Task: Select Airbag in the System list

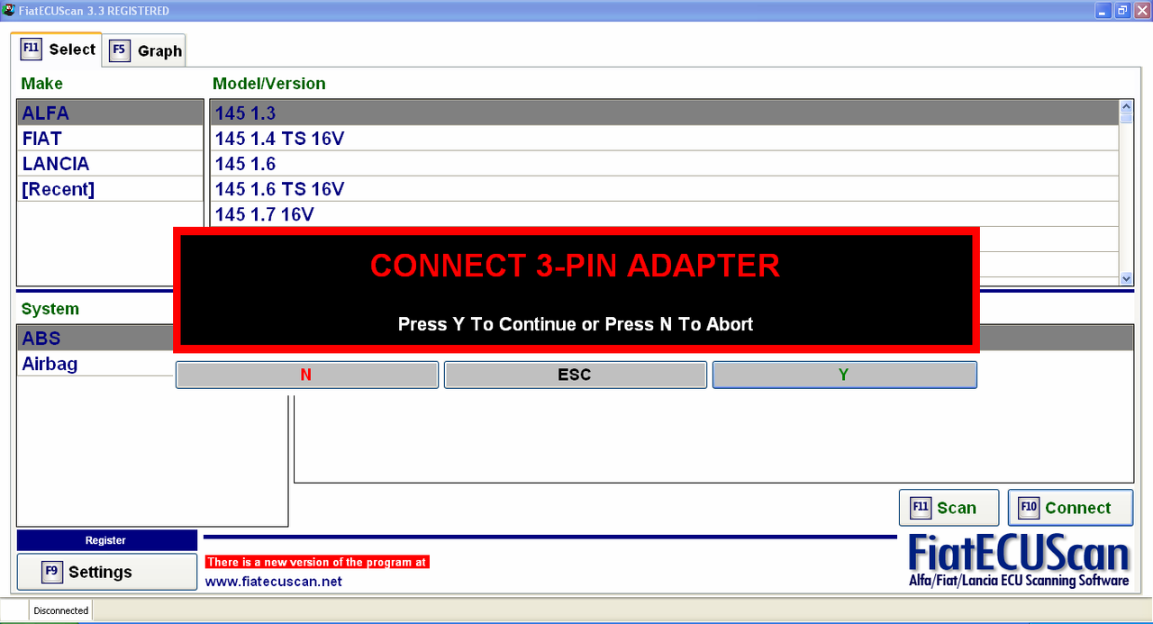Action: click(95, 363)
